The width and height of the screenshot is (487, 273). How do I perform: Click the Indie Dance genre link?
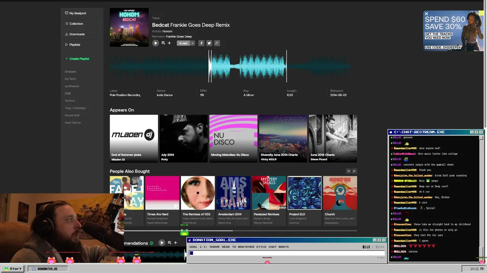pyautogui.click(x=165, y=95)
